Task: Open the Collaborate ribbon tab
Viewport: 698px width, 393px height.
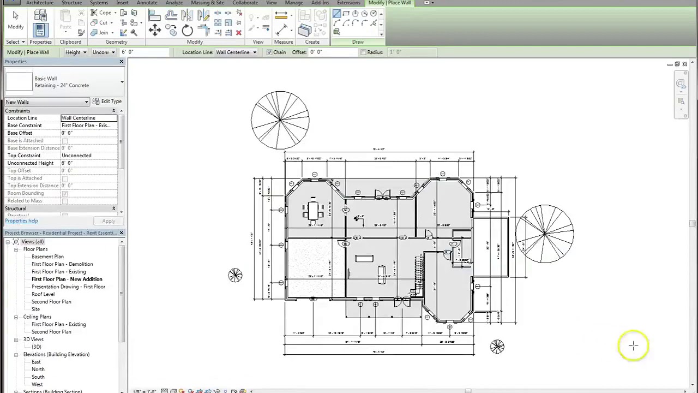Action: coord(245,3)
